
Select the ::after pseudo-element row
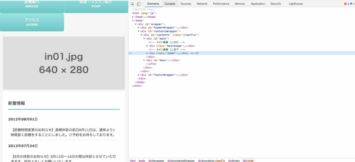(151, 64)
